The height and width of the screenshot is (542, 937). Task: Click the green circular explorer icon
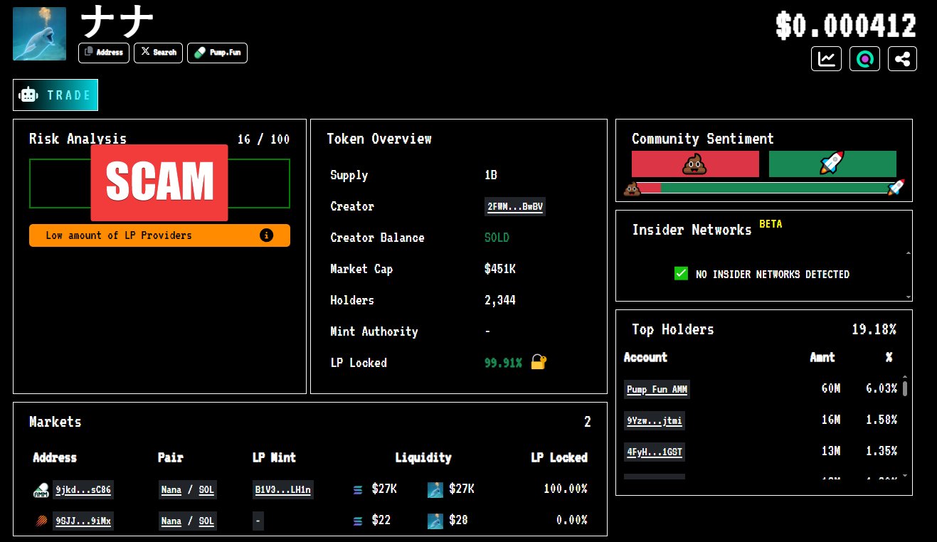[864, 59]
